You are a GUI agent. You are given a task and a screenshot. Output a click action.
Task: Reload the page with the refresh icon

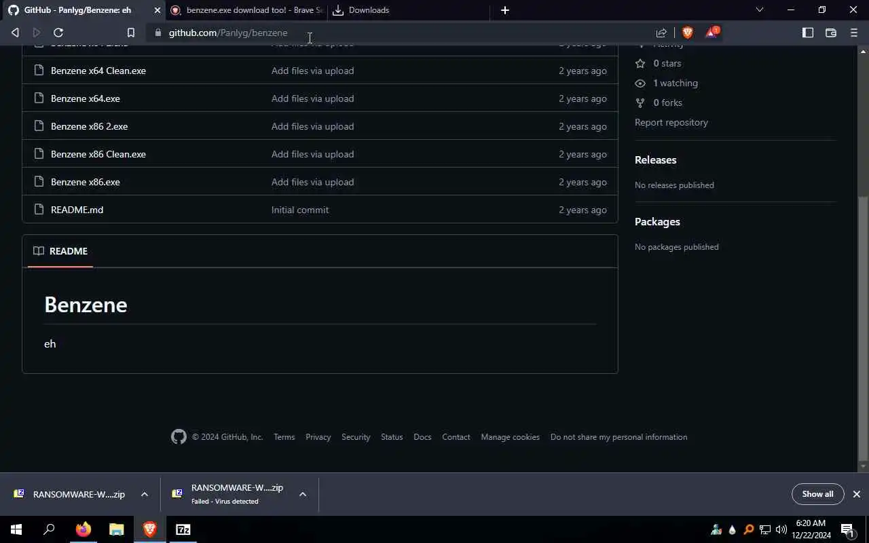pos(58,33)
